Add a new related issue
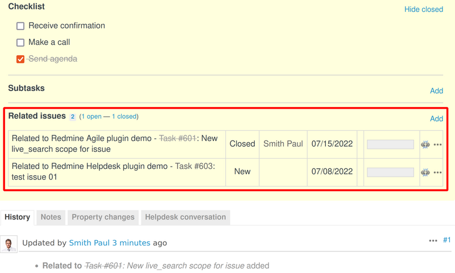Screen dimensions: 455x273 (436, 119)
